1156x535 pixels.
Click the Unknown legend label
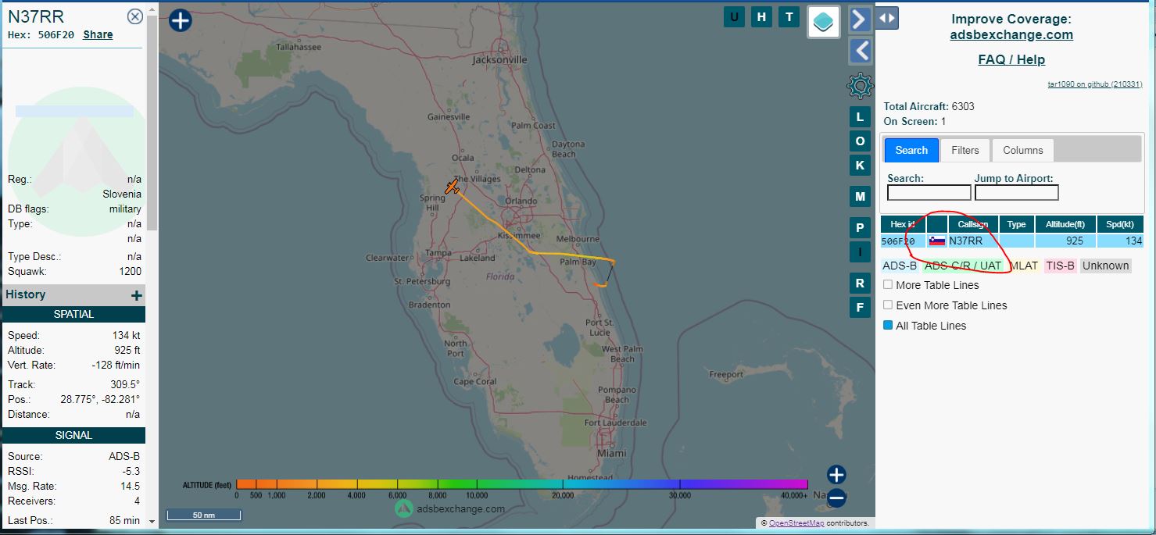pos(1105,266)
